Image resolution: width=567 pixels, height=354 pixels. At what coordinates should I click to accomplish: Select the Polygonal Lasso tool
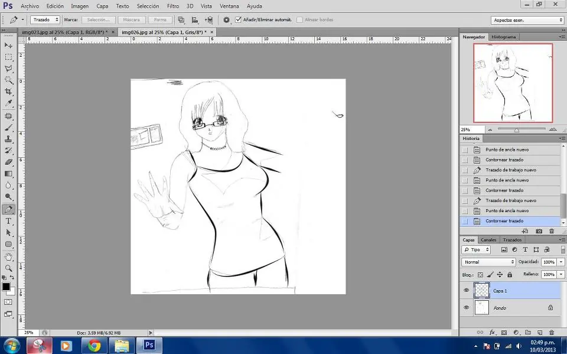pos(8,69)
